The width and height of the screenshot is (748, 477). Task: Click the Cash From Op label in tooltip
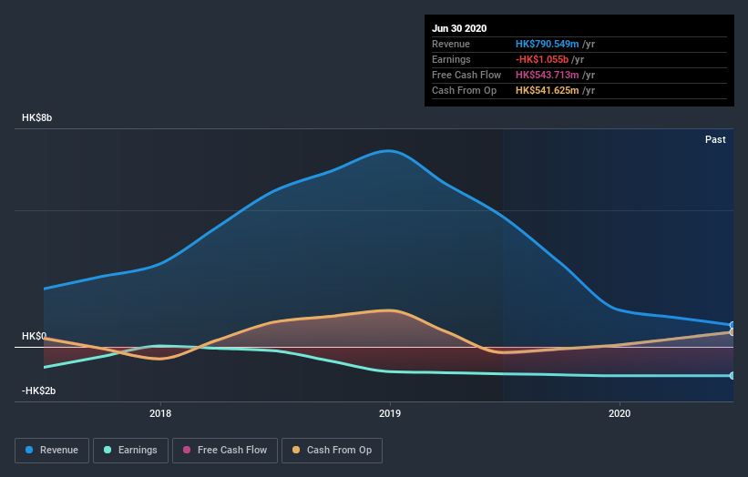pyautogui.click(x=464, y=90)
